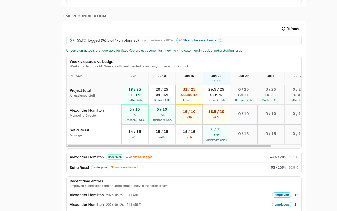Click the green check circle icon
The height and width of the screenshot is (211, 337).
tap(72, 40)
